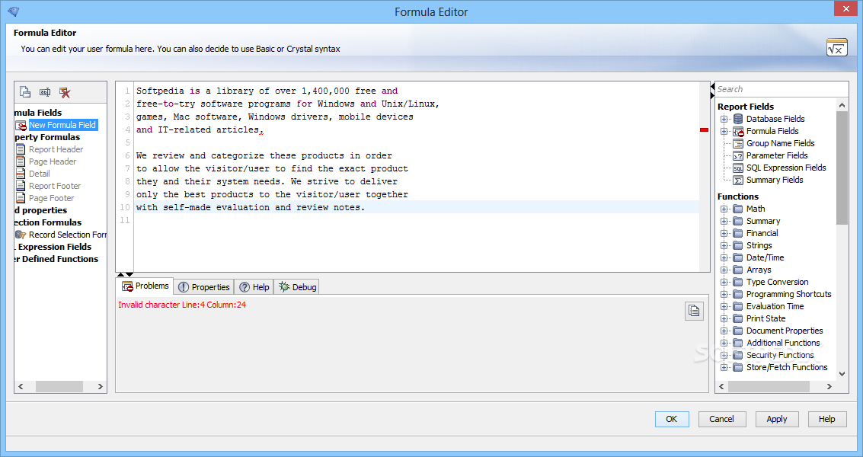Viewport: 863px width, 457px height.
Task: Click the Math folder icon
Action: click(738, 209)
